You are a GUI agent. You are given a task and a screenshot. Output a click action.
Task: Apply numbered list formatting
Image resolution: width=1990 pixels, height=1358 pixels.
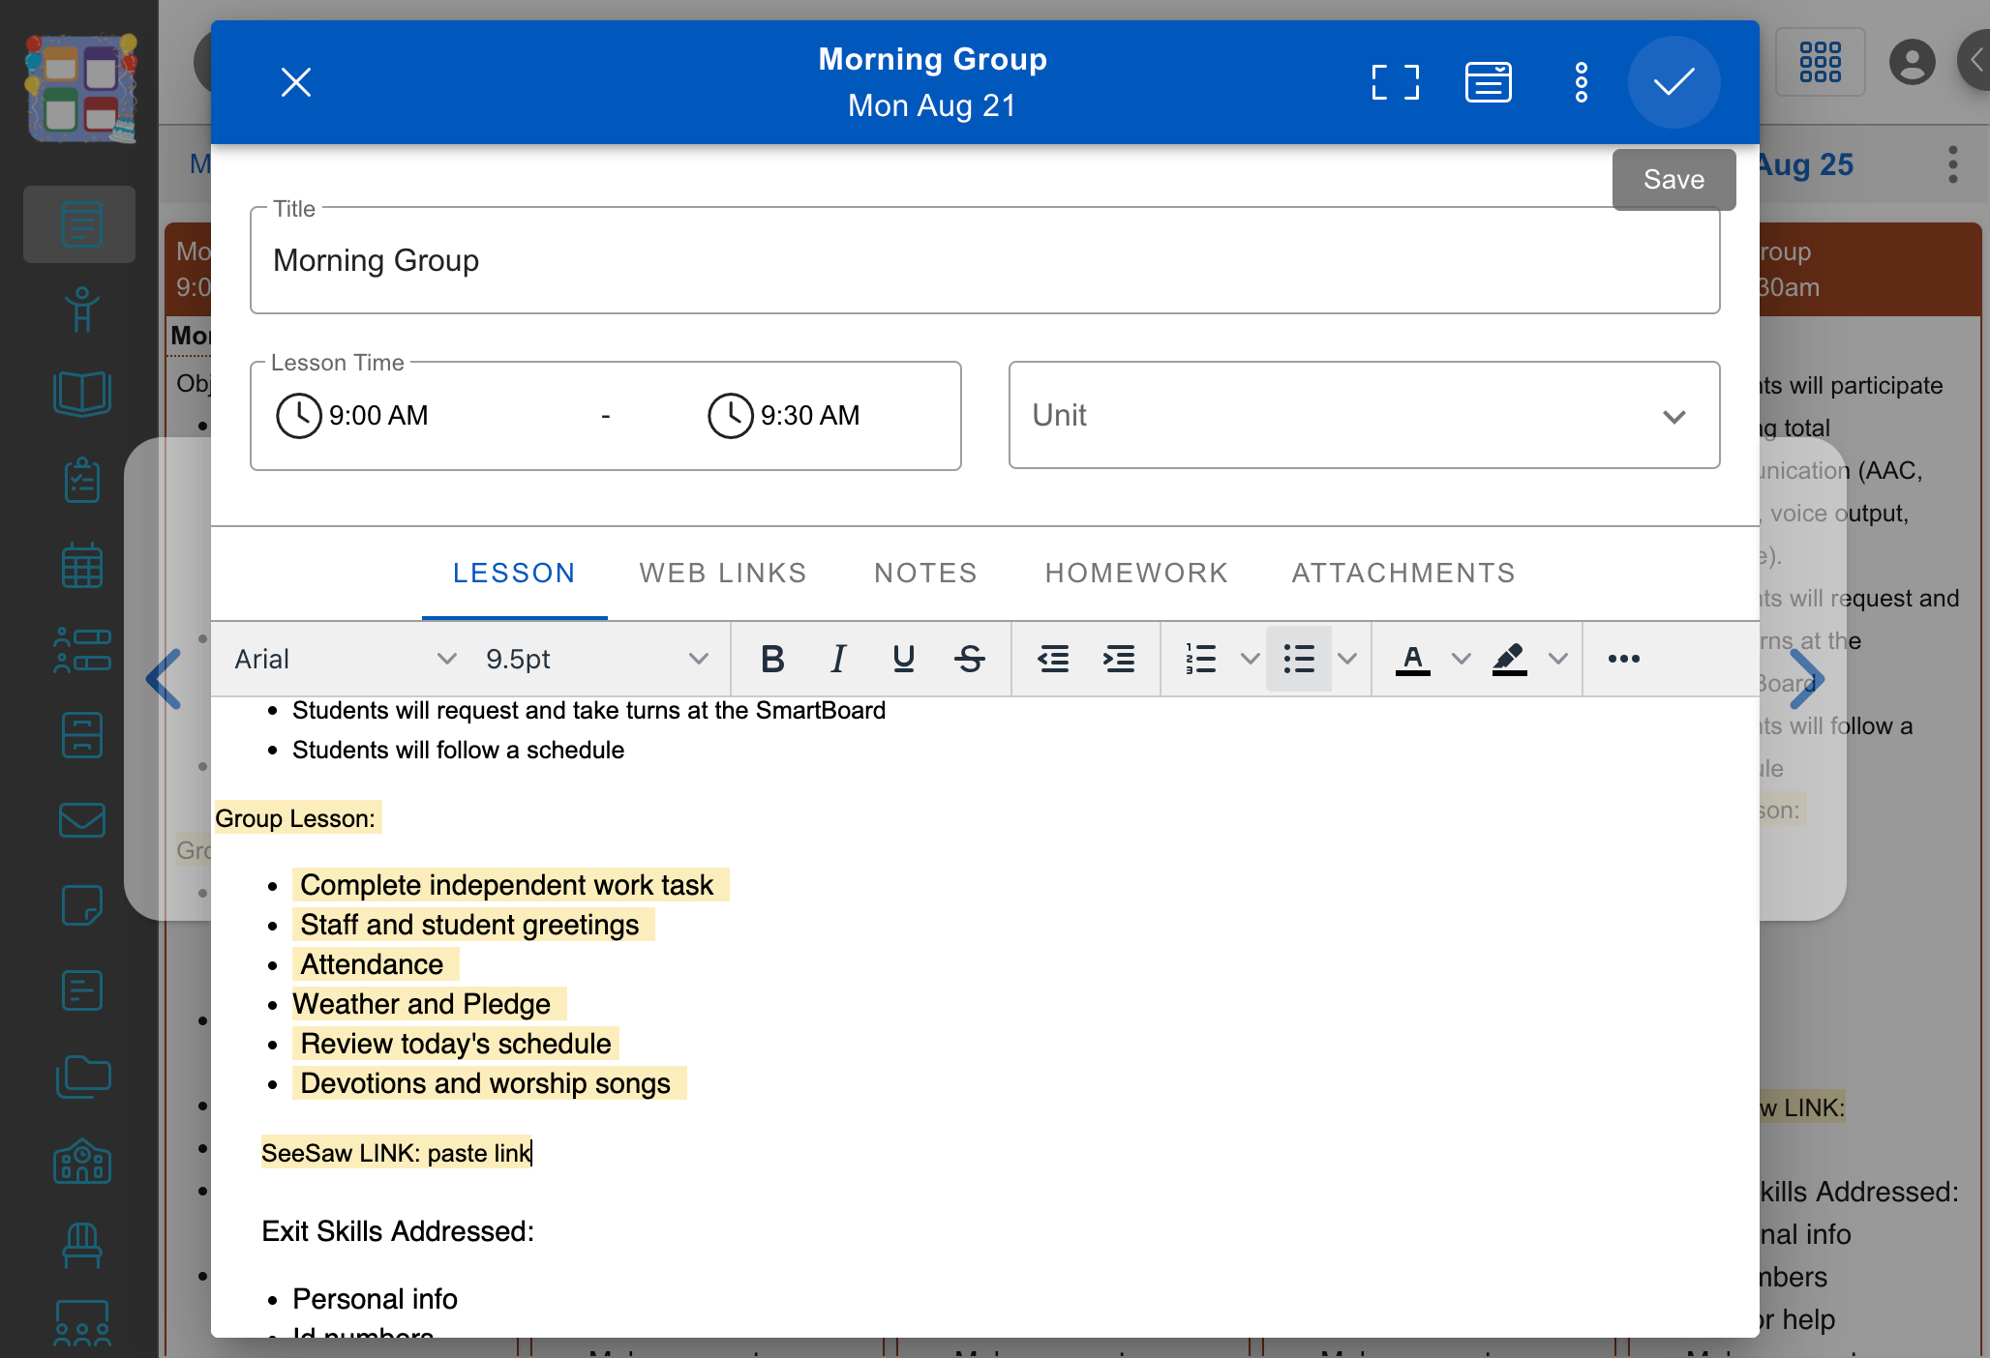tap(1201, 659)
